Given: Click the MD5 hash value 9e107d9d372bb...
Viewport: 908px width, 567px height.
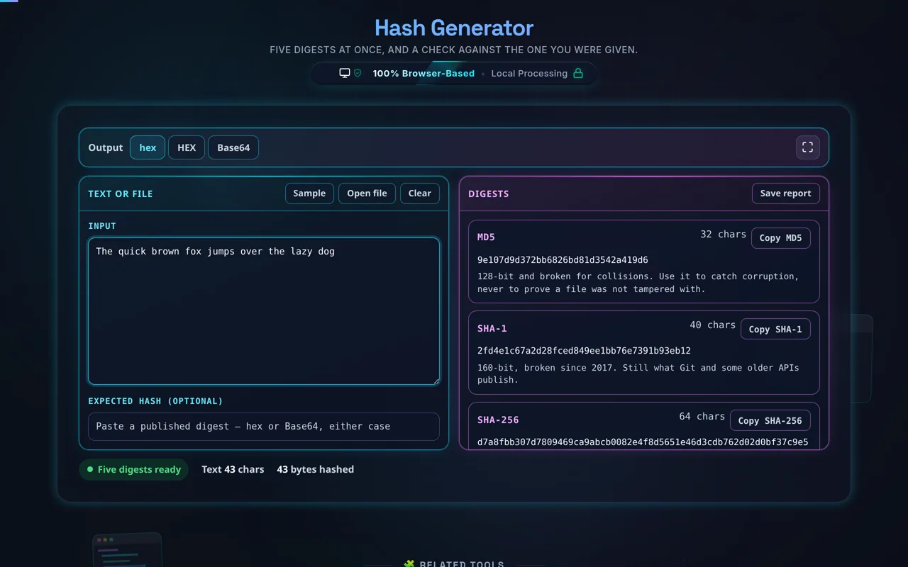Looking at the screenshot, I should point(563,259).
